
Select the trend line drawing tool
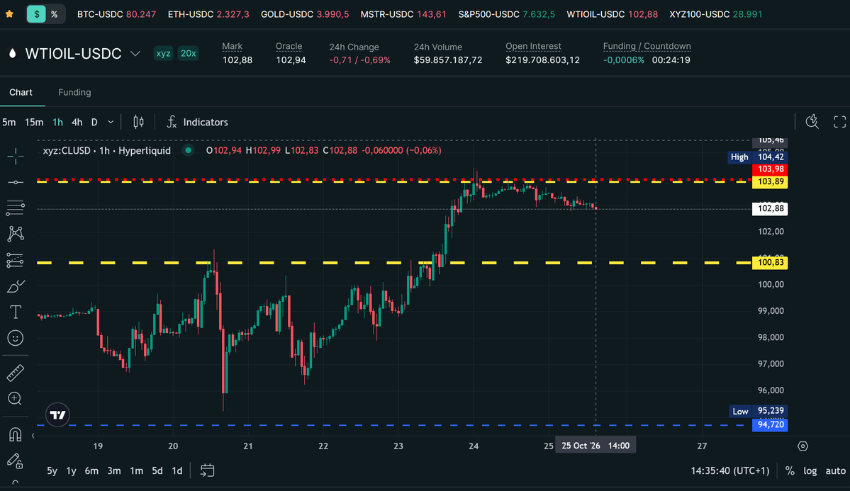[15, 182]
